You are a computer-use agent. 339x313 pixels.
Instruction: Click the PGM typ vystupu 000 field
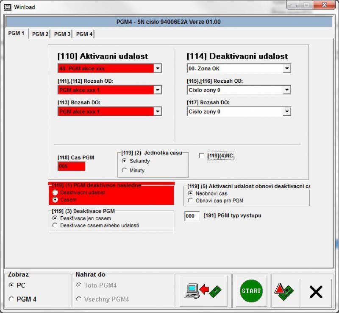click(192, 216)
